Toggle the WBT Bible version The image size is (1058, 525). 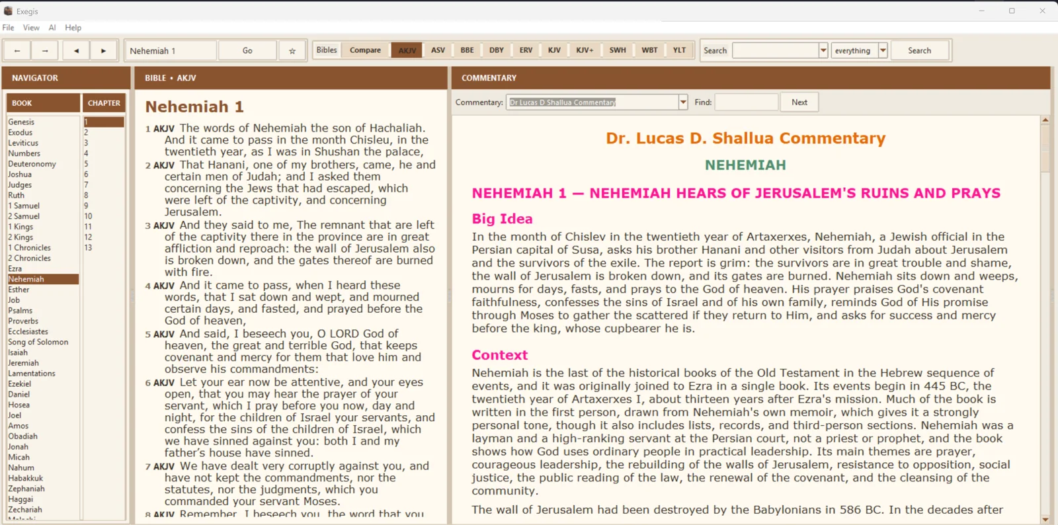pos(649,50)
